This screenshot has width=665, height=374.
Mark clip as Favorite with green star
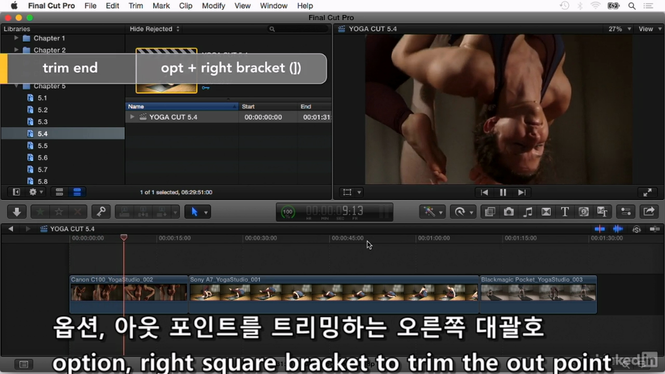point(40,211)
